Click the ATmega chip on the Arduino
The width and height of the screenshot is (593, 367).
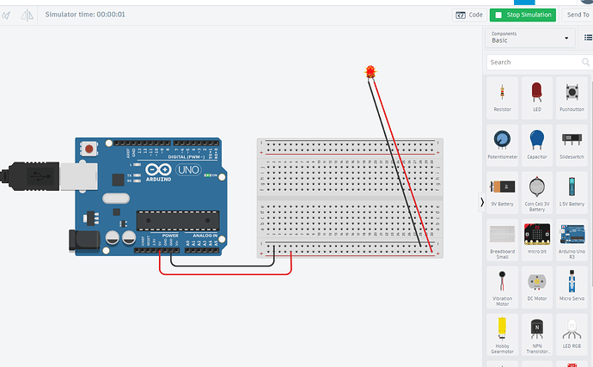point(178,221)
